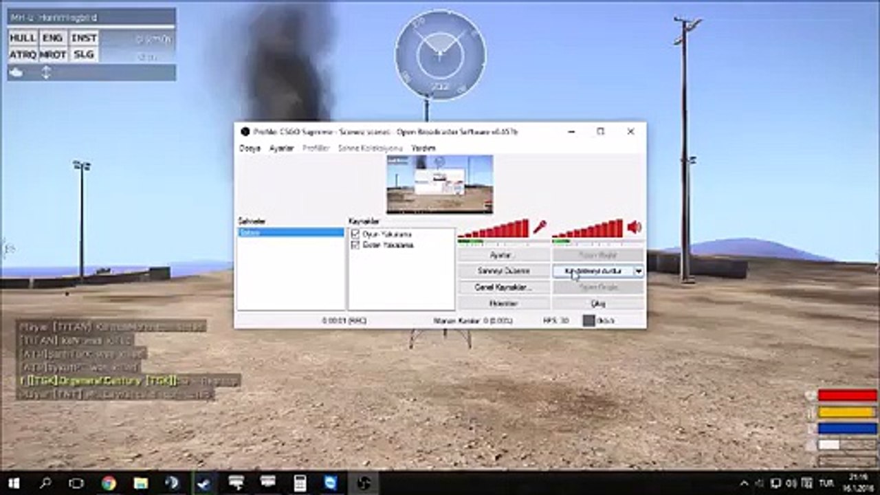The image size is (880, 495).
Task: Click the ATRQ indicator in the game HUD
Action: (23, 54)
